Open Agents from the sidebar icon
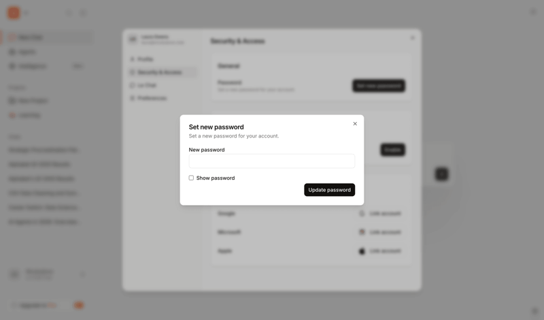Viewport: 544px width, 320px height. pyautogui.click(x=12, y=52)
